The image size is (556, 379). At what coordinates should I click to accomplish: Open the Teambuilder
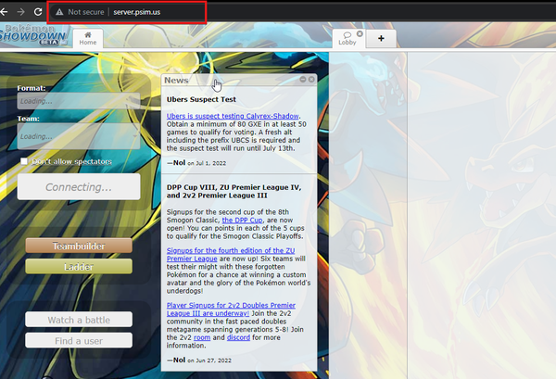click(x=79, y=246)
